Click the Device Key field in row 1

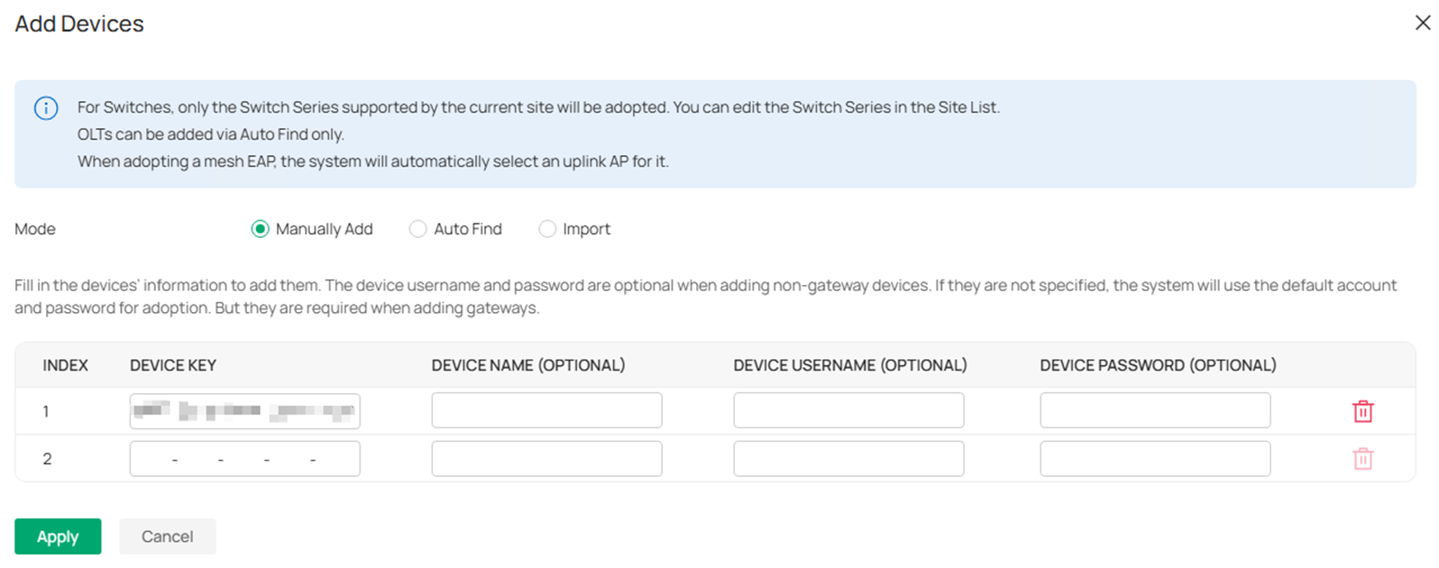point(244,410)
